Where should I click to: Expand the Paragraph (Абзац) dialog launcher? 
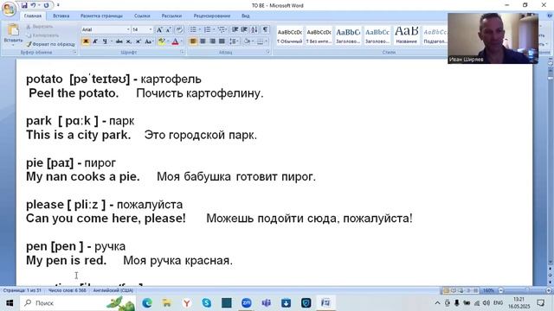point(267,52)
